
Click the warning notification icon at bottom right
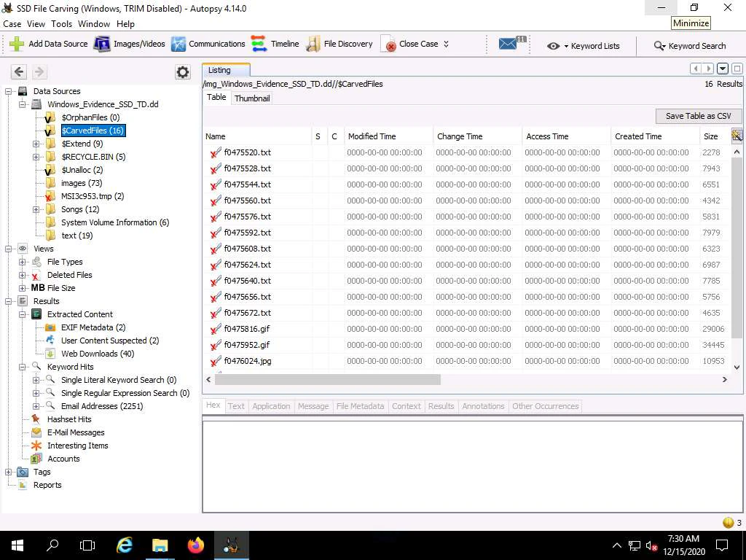pyautogui.click(x=728, y=522)
